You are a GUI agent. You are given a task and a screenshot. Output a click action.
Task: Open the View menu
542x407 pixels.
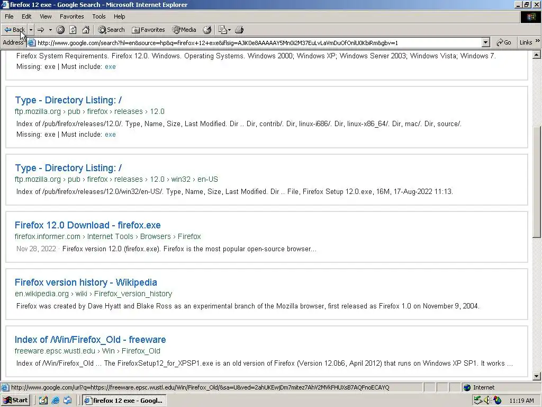(46, 16)
